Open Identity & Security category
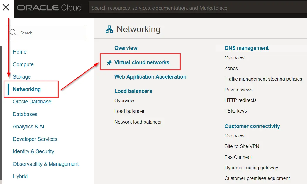 point(33,151)
